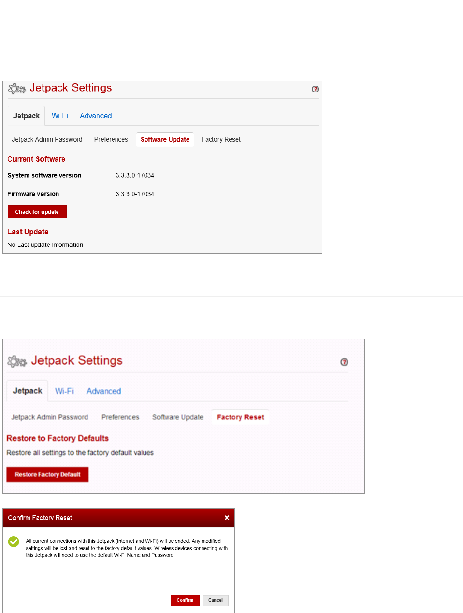Open help icon in Software Update panel
Viewport: 463px width, 613px height.
[315, 89]
